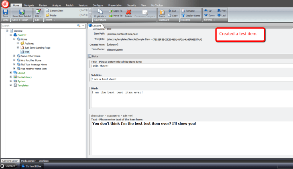
Task: Open the search options dropdown arrow
Action: pos(83,26)
